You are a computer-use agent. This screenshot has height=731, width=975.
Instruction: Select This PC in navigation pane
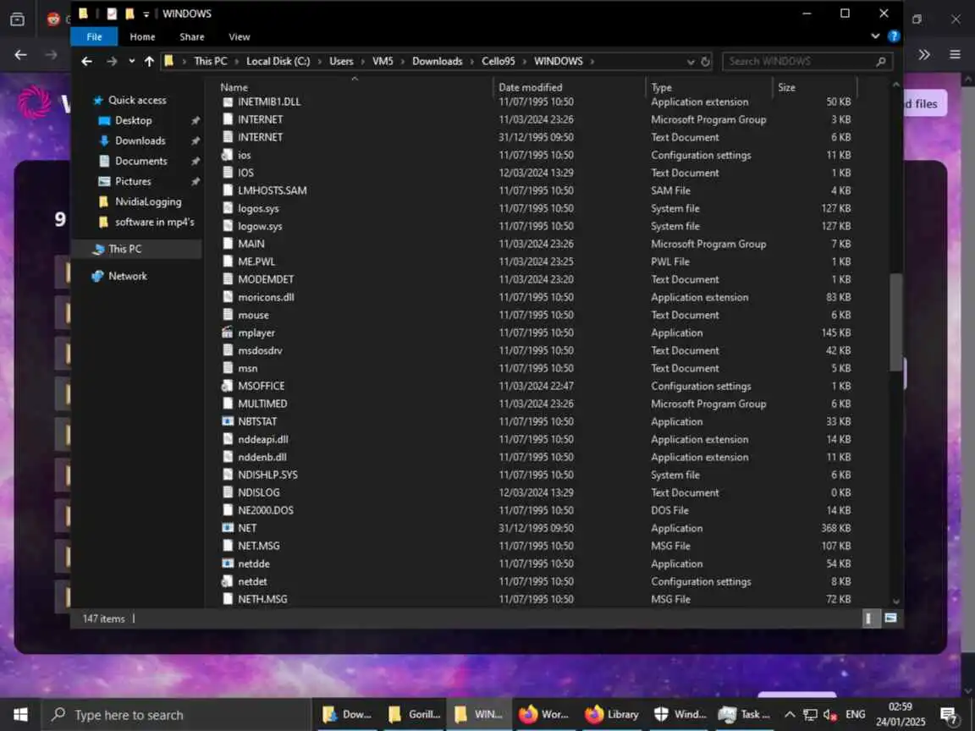point(124,249)
